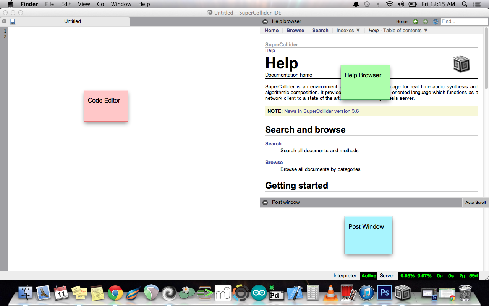489x306 pixels.
Task: Open News in SuperCollider version 3.6 link
Action: click(321, 111)
